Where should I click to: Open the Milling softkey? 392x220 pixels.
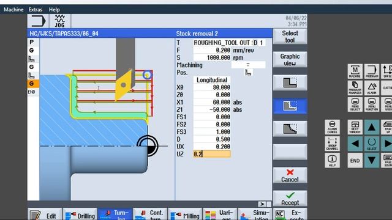(185, 215)
